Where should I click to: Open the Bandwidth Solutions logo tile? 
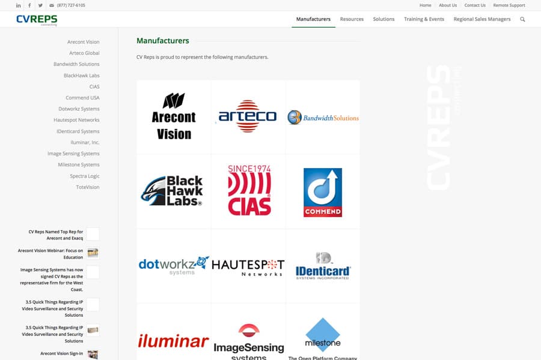(323, 117)
